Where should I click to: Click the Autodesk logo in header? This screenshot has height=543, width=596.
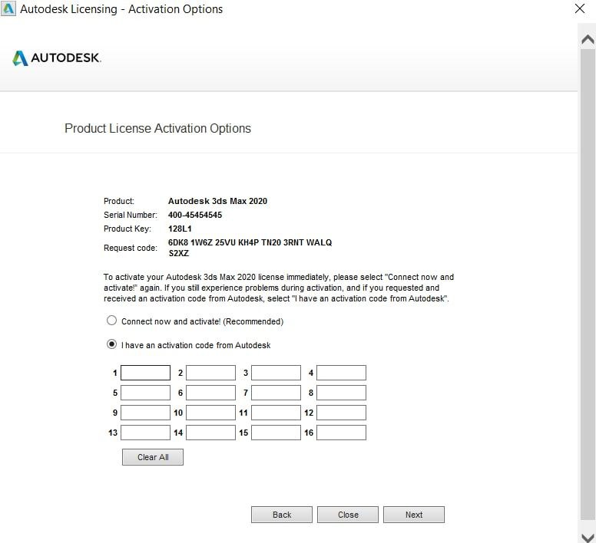coord(57,58)
